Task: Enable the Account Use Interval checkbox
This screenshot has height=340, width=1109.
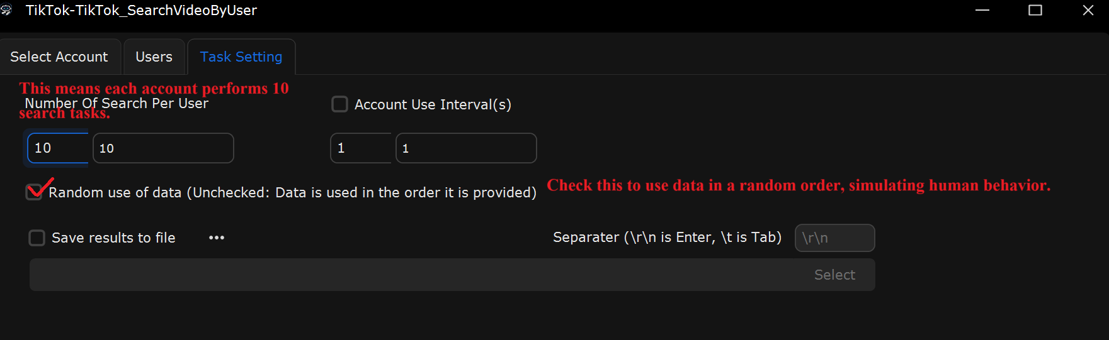Action: pos(340,104)
